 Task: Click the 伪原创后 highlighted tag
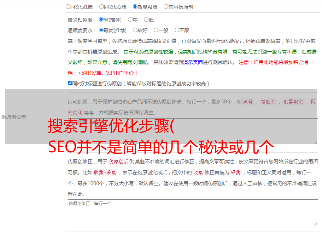pyautogui.click(x=119, y=161)
